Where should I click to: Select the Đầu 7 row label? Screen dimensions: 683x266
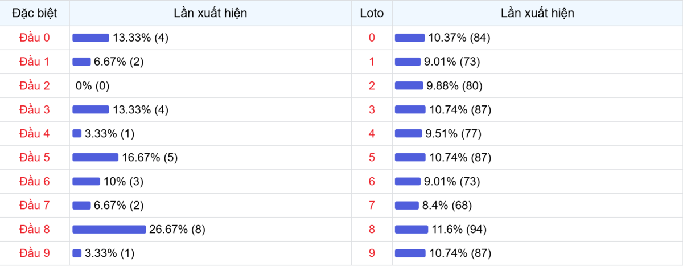(35, 205)
